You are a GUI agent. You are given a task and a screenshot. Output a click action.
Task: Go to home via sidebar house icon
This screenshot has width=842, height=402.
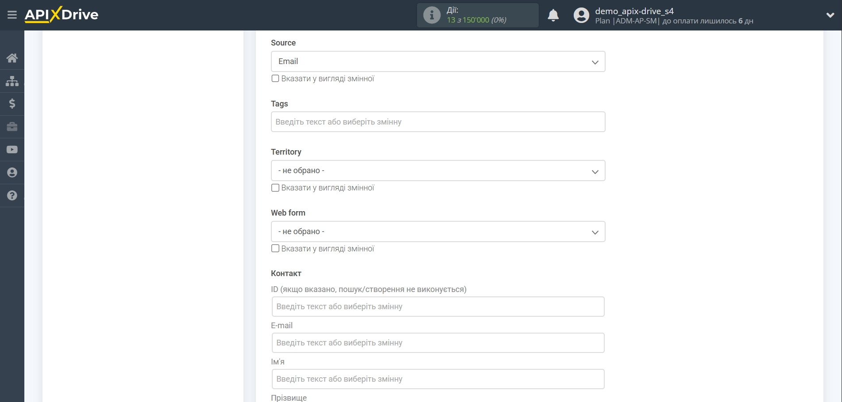point(12,58)
